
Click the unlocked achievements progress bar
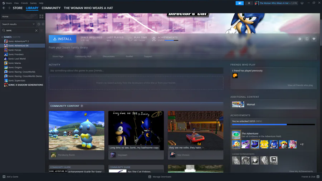coord(273,124)
